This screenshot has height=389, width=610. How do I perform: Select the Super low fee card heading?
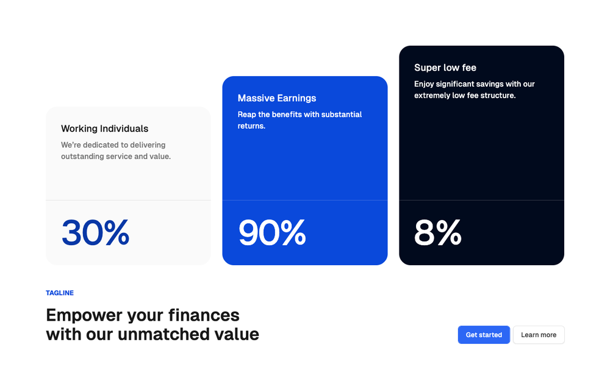[x=445, y=68]
